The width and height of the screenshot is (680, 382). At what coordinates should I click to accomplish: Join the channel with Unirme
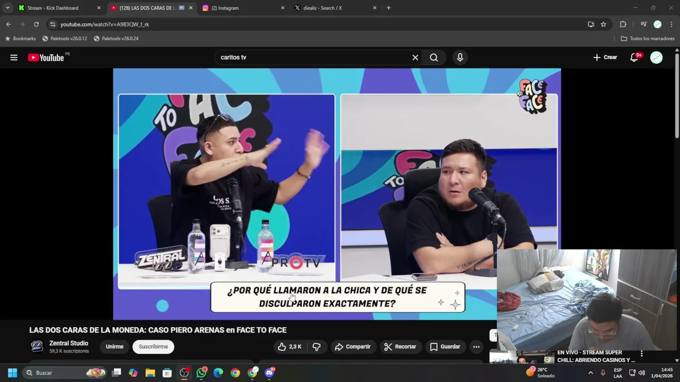(x=114, y=346)
